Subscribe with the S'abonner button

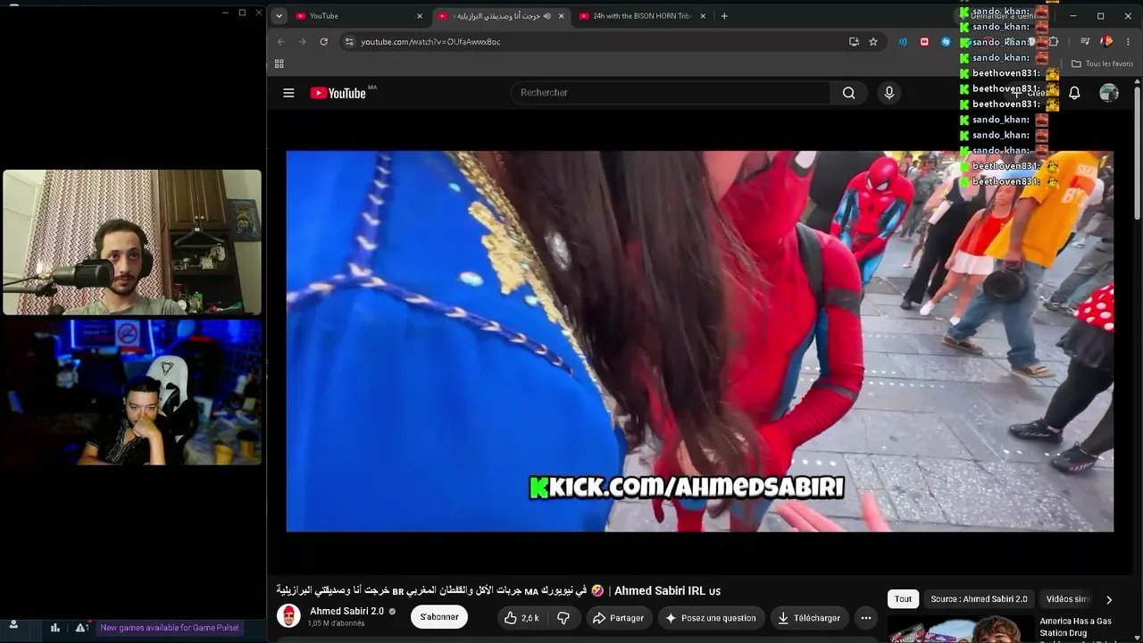(x=439, y=617)
